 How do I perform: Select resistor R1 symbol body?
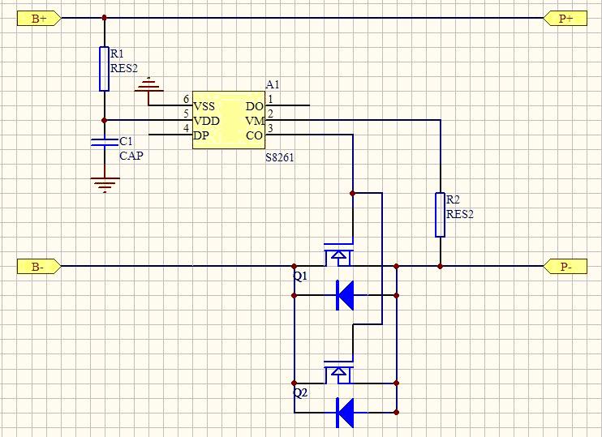pyautogui.click(x=104, y=69)
